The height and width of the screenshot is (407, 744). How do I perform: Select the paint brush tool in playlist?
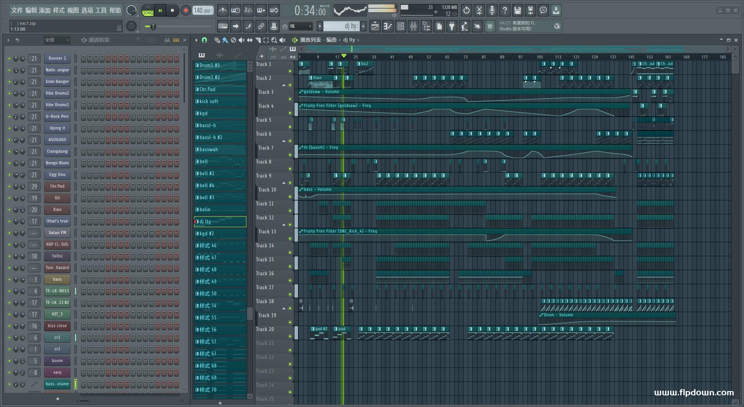[x=225, y=40]
